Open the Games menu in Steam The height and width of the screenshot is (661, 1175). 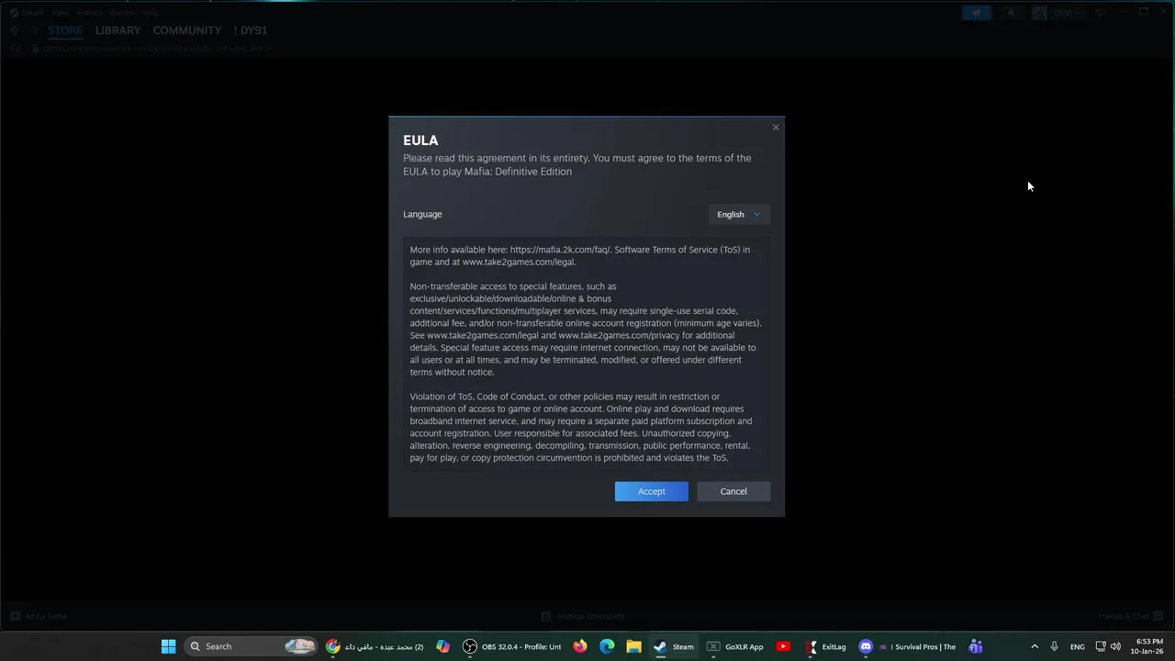click(122, 13)
